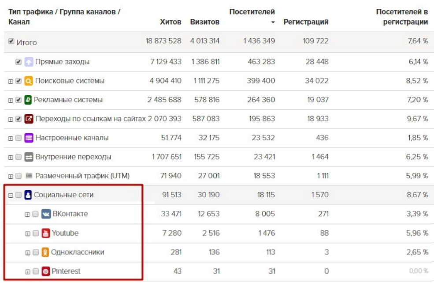Click the Размеченный трафик (UTM) row label
Screen dimensions: 434x283
[82, 176]
